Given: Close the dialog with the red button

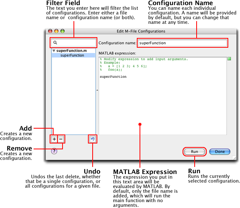Looking at the screenshot, I should [50, 31].
